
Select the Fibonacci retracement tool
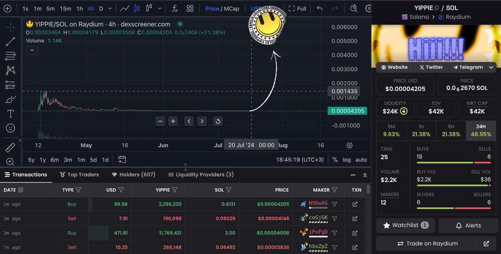[x=10, y=56]
